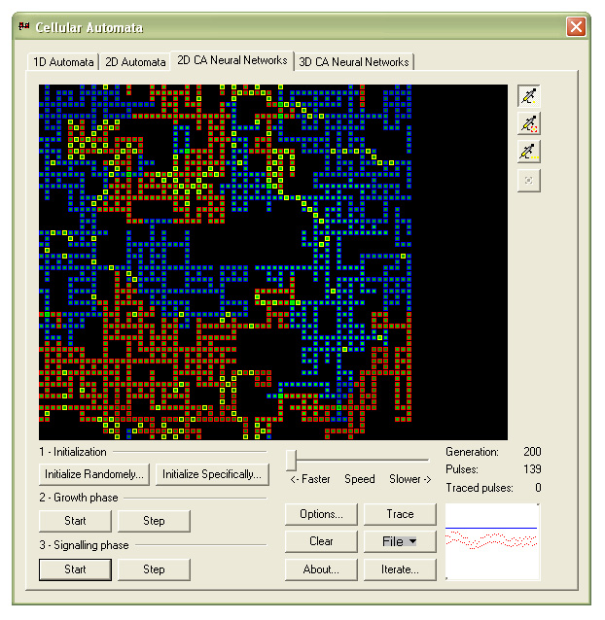Step the Growth phase once

click(154, 521)
